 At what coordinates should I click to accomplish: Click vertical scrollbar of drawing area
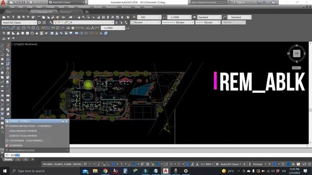click(x=310, y=93)
